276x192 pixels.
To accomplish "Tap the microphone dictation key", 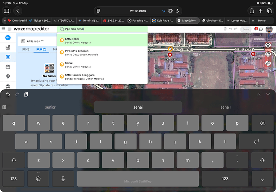I will point(63,179).
